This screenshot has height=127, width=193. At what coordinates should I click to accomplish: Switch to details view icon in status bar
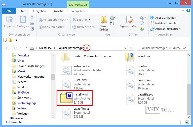(x=182, y=122)
